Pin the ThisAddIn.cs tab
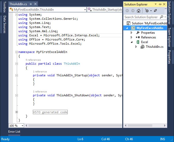174x142 pixels. point(31,4)
